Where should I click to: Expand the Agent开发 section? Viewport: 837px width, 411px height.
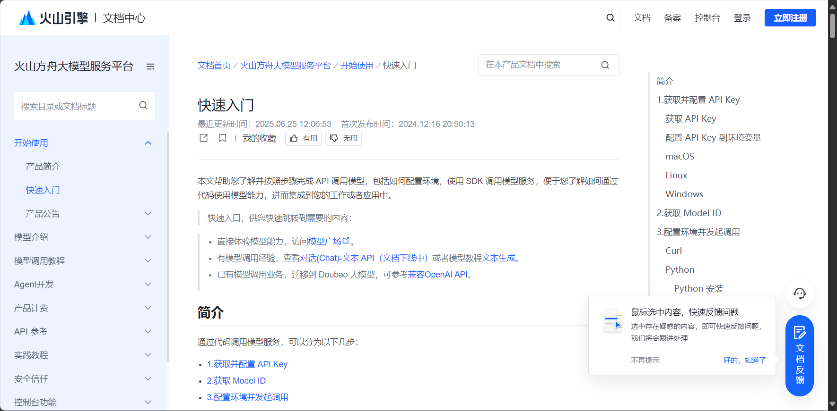click(x=148, y=285)
